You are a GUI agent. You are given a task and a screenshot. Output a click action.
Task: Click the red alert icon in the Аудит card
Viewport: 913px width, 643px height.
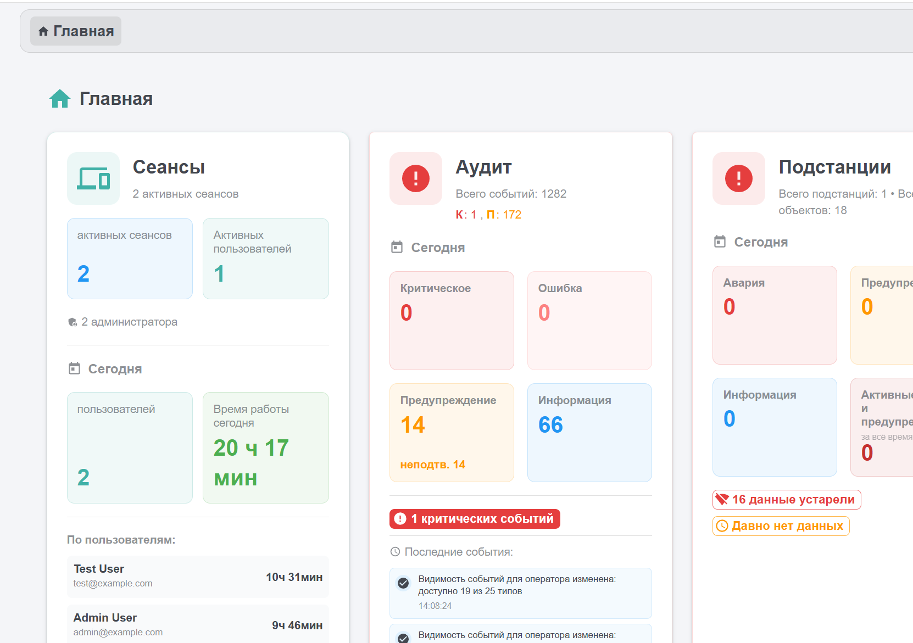pyautogui.click(x=416, y=178)
